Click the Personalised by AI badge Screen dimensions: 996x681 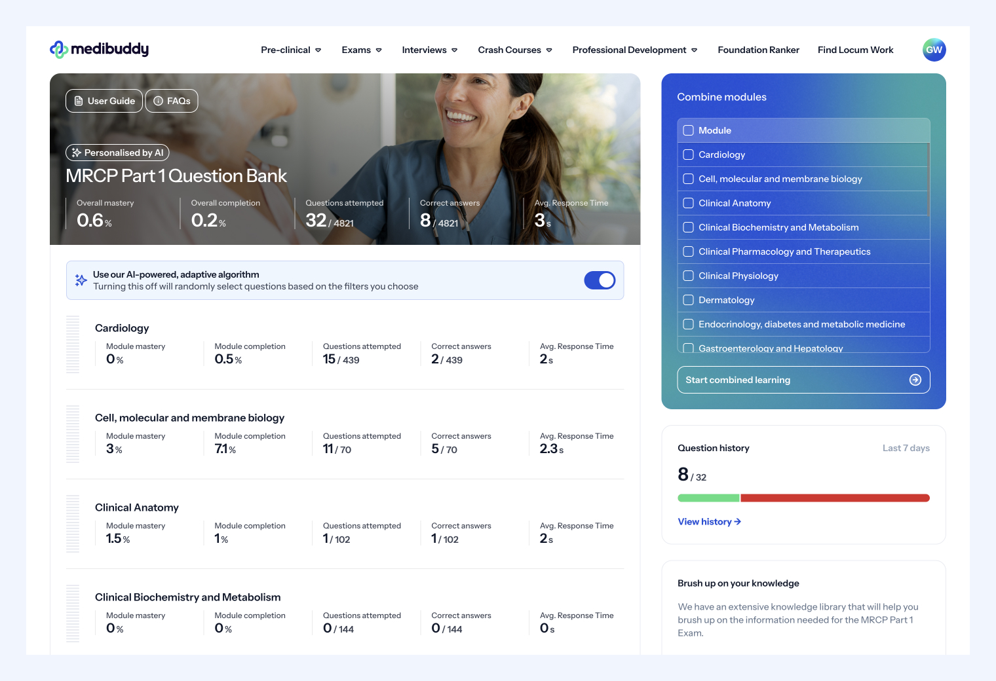pos(117,153)
